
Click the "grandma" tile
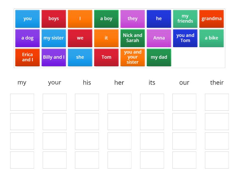pyautogui.click(x=211, y=18)
